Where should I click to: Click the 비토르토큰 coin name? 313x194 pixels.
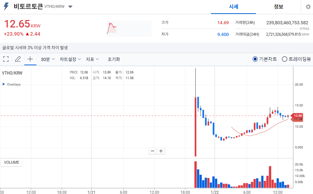pyautogui.click(x=28, y=6)
